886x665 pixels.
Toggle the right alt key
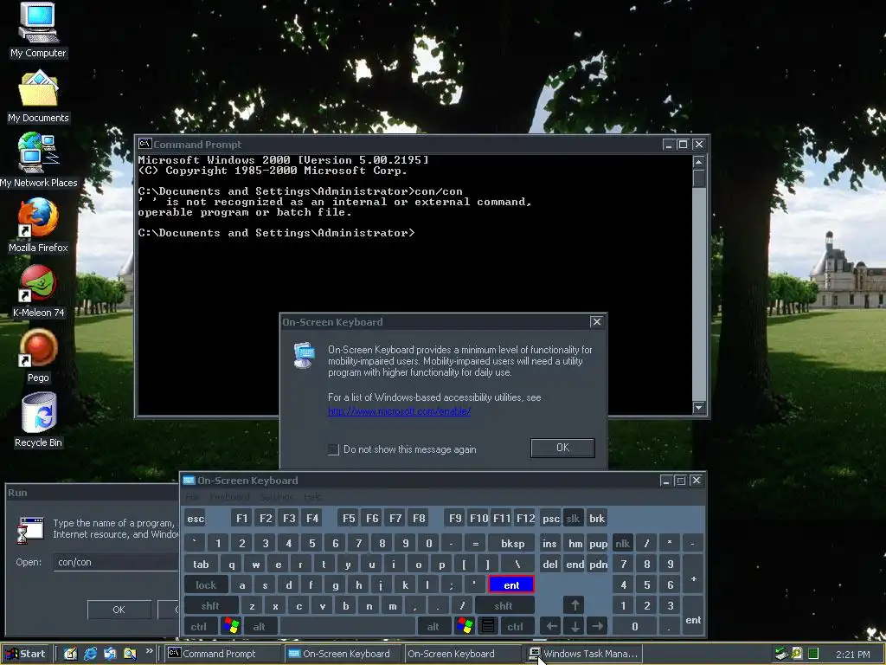click(433, 626)
